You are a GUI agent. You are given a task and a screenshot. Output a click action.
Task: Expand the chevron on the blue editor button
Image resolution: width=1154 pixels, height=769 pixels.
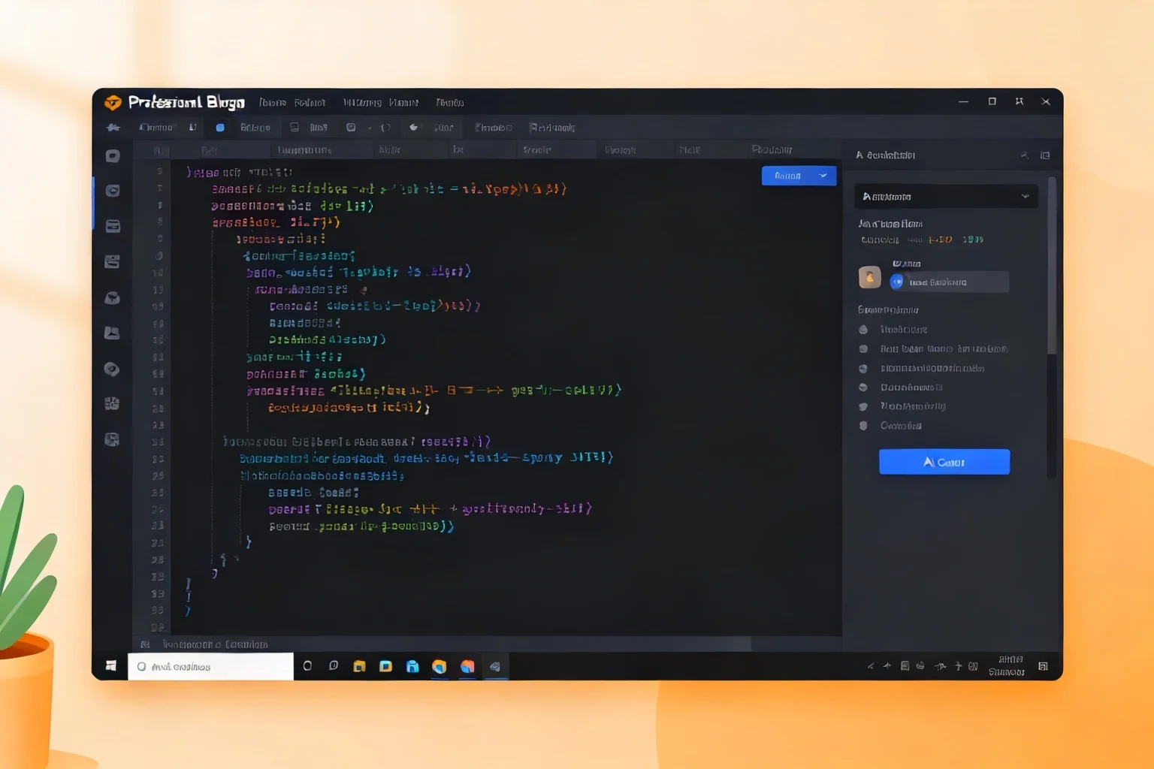pyautogui.click(x=823, y=176)
